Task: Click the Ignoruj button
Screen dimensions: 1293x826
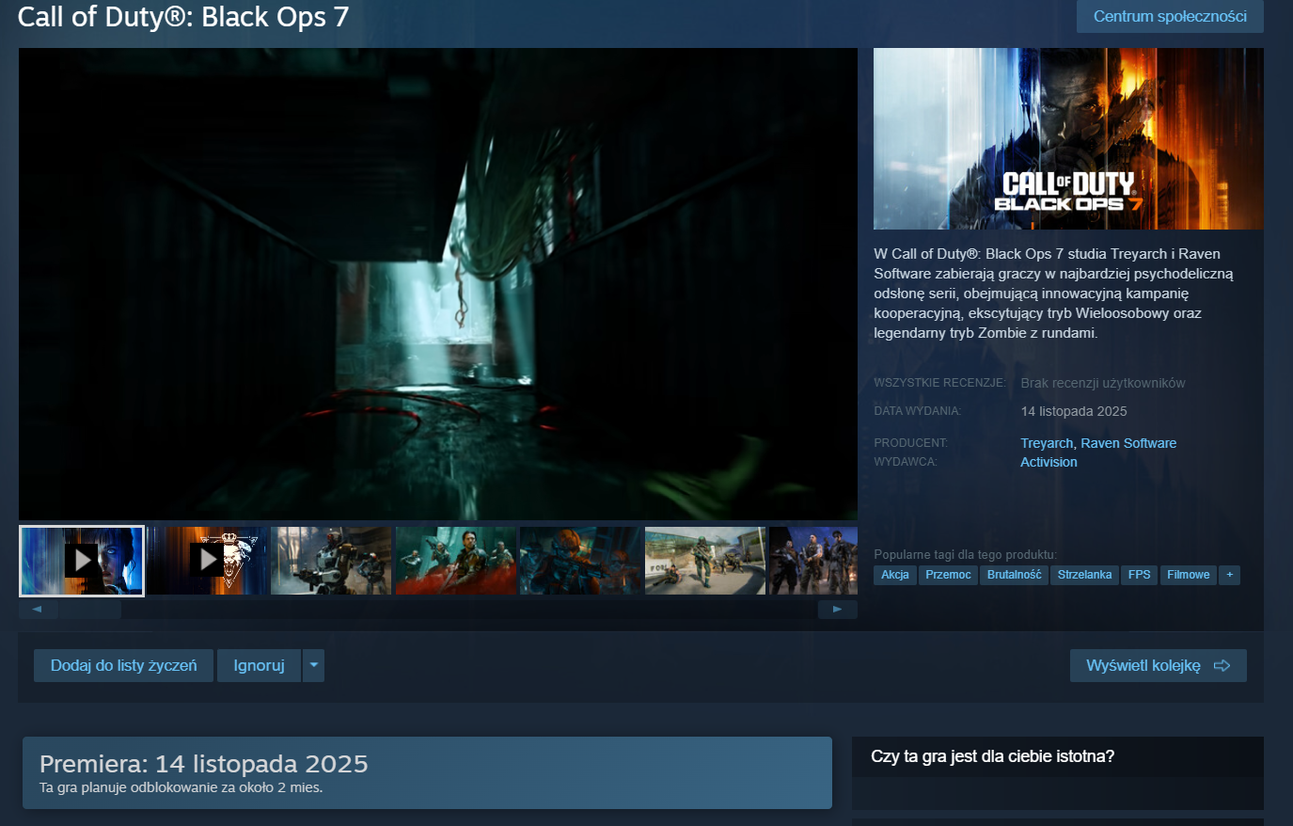Action: [259, 665]
